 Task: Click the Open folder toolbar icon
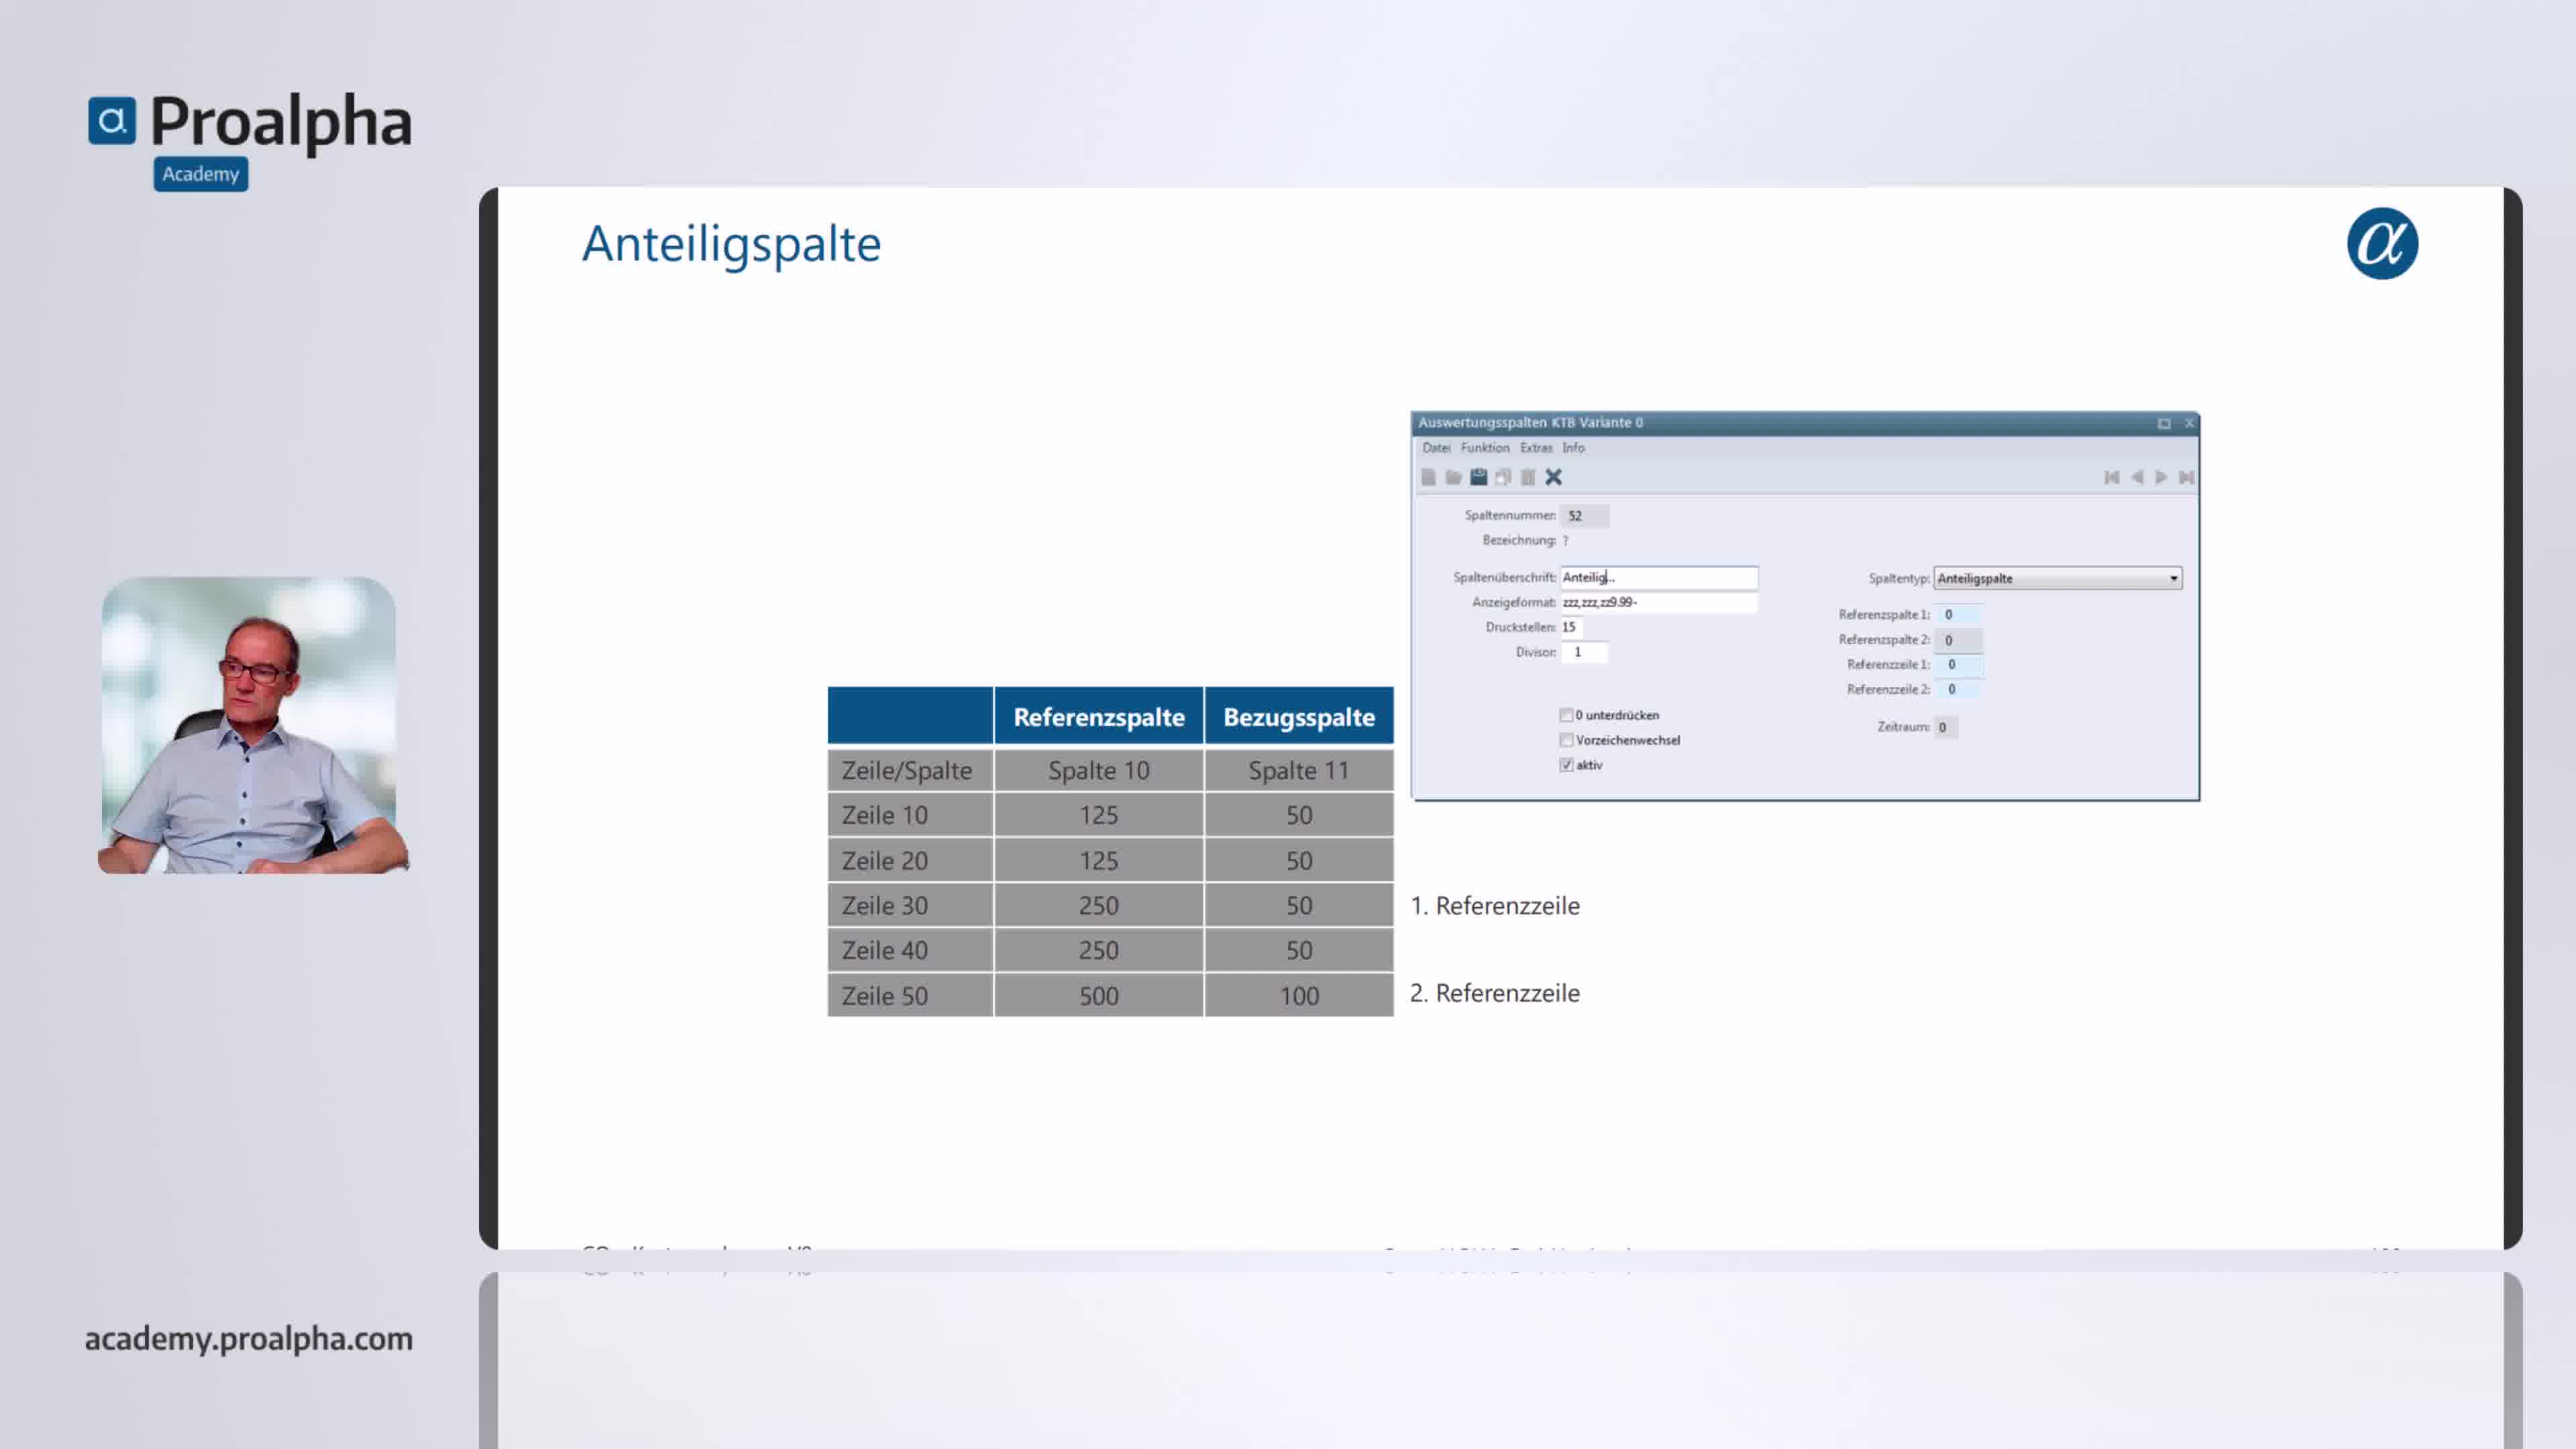[x=1453, y=477]
